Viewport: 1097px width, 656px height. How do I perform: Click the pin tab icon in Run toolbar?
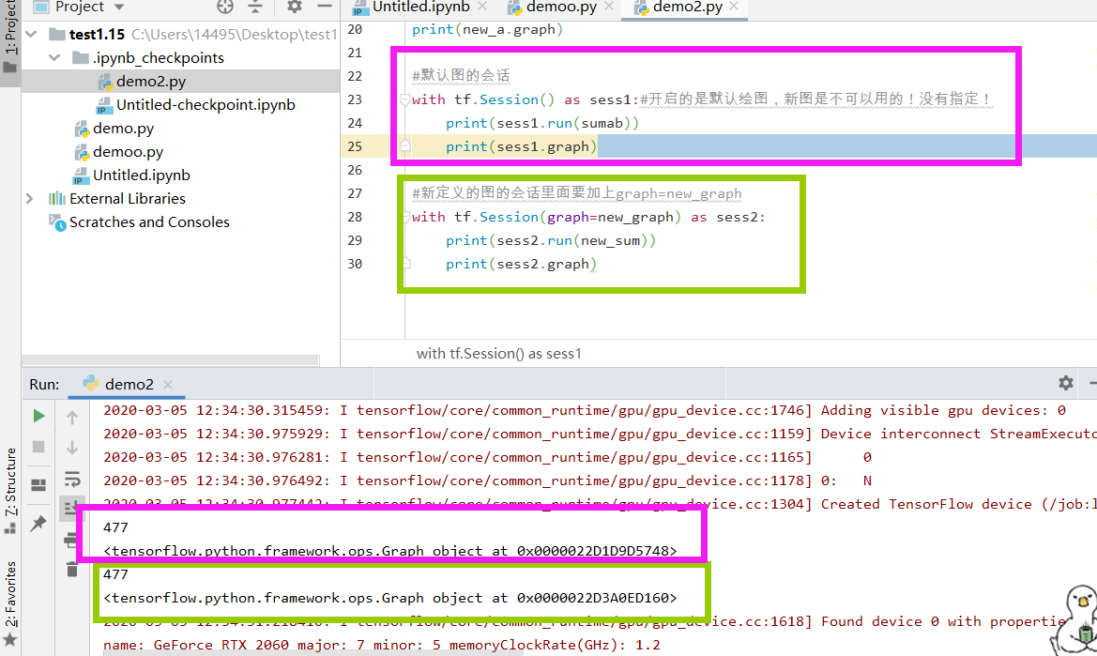coord(38,523)
